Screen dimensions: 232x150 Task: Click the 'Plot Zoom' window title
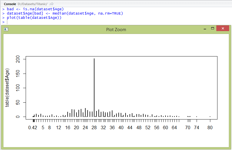(x=116, y=30)
